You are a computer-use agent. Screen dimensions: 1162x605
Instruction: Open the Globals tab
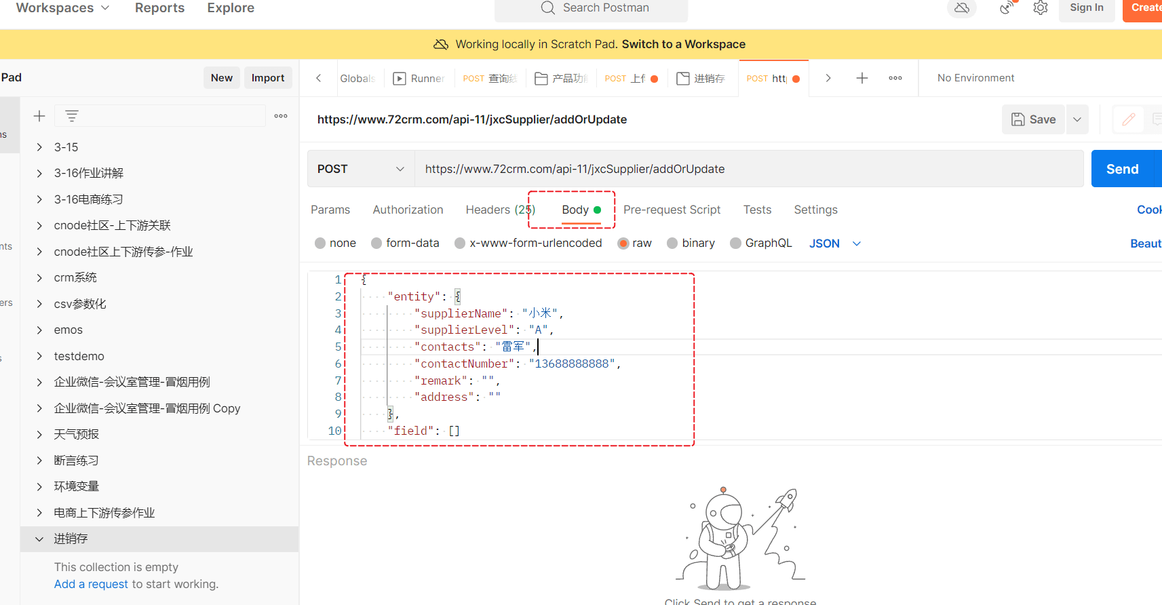(357, 79)
